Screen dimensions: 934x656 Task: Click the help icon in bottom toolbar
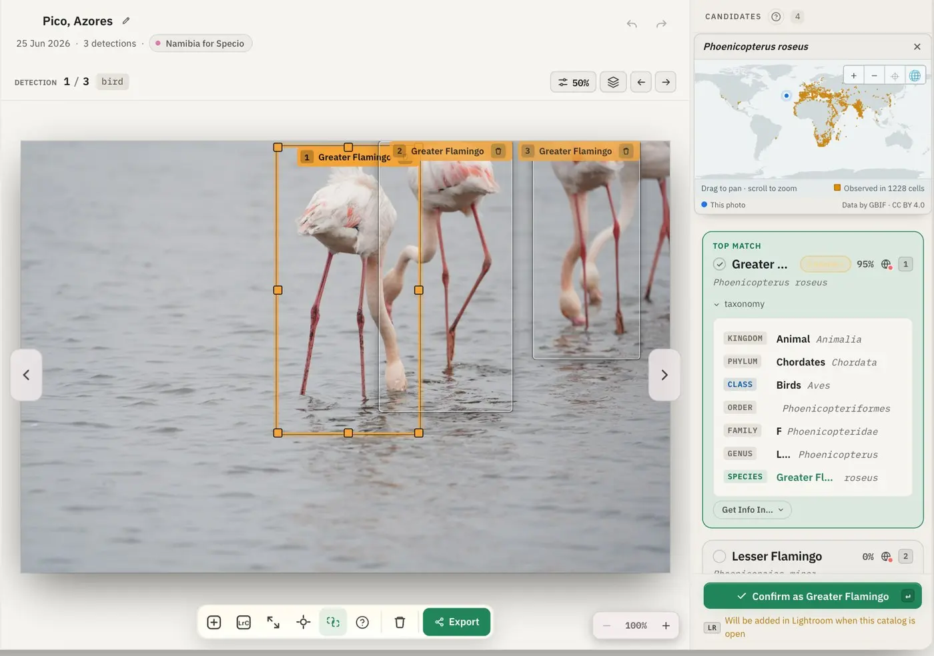(362, 622)
